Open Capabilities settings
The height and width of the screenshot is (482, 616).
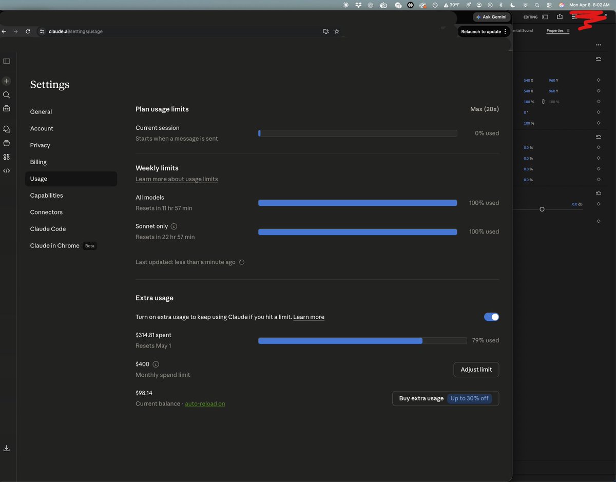point(71,196)
